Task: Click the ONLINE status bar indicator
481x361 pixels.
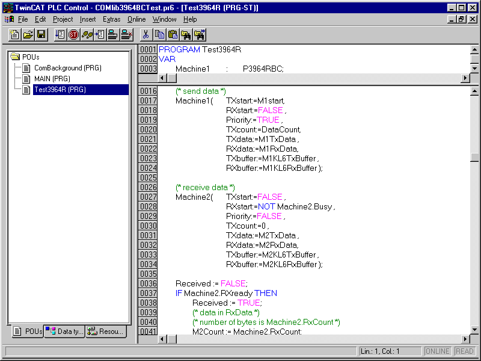Action: coord(437,351)
